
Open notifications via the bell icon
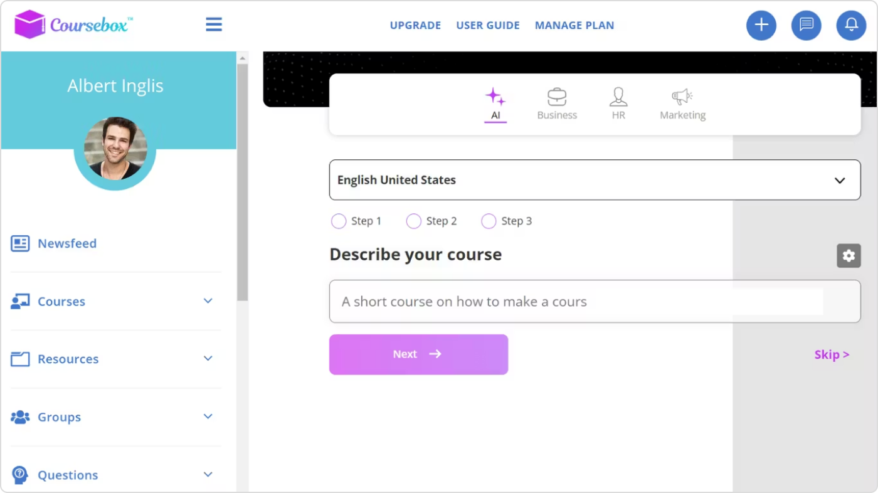[851, 25]
